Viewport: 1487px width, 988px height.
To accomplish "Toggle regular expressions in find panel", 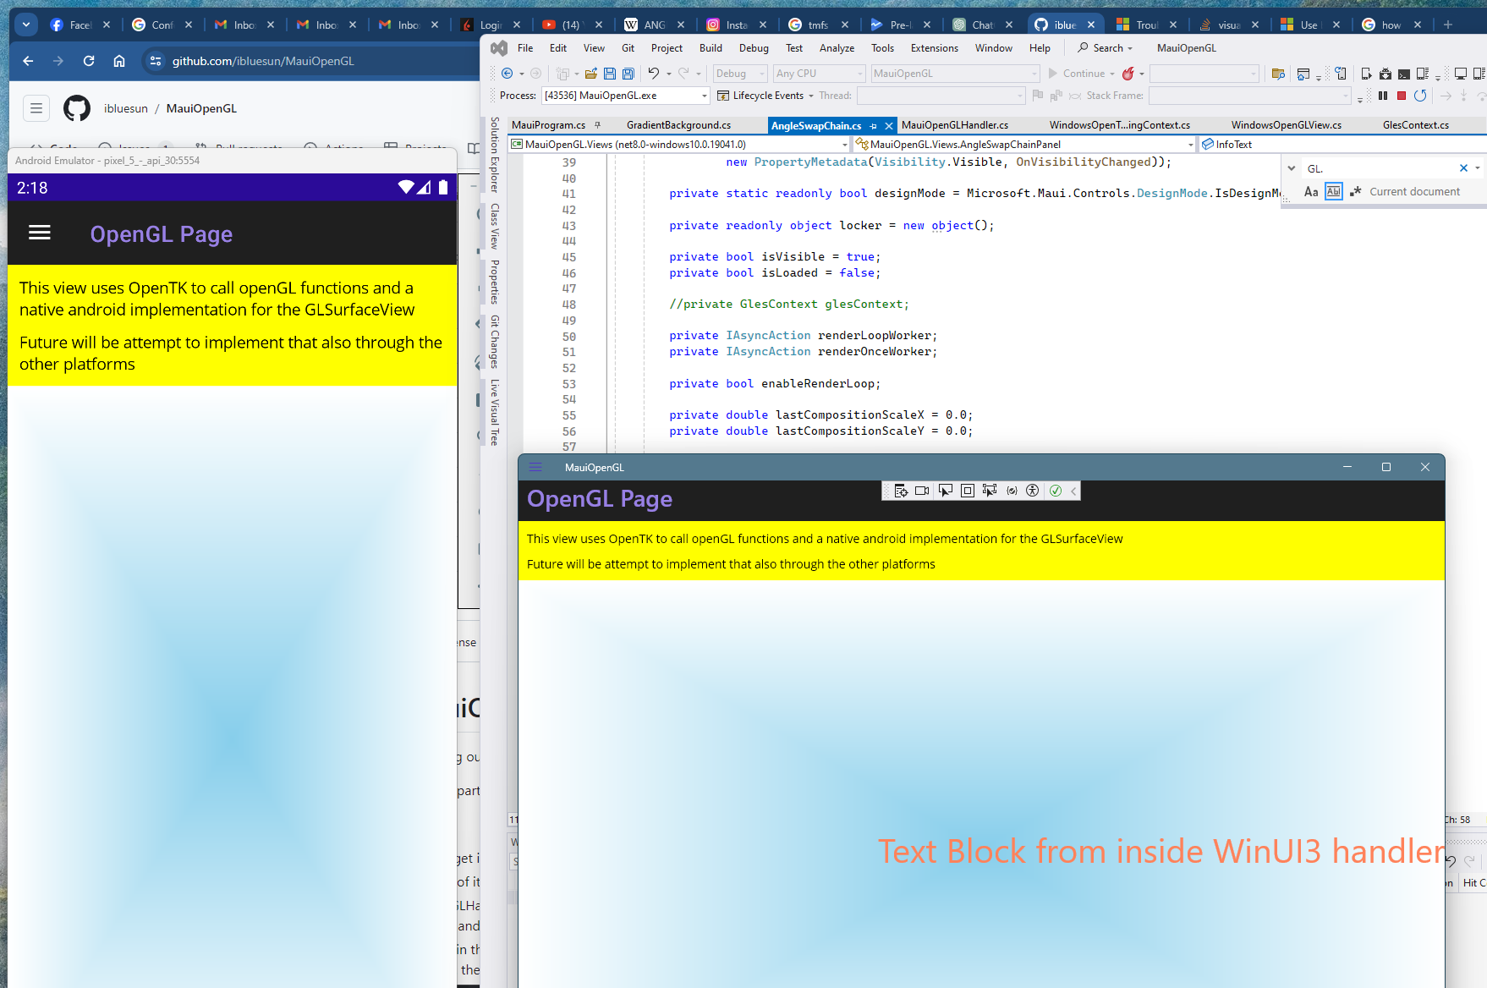I will 1355,192.
